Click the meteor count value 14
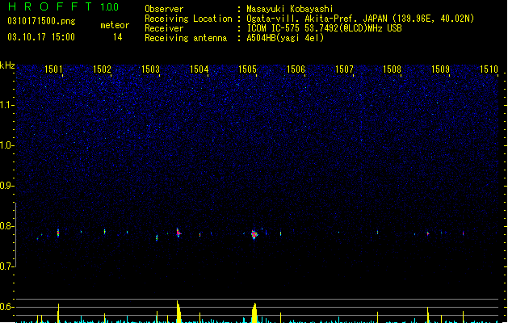 [x=118, y=37]
